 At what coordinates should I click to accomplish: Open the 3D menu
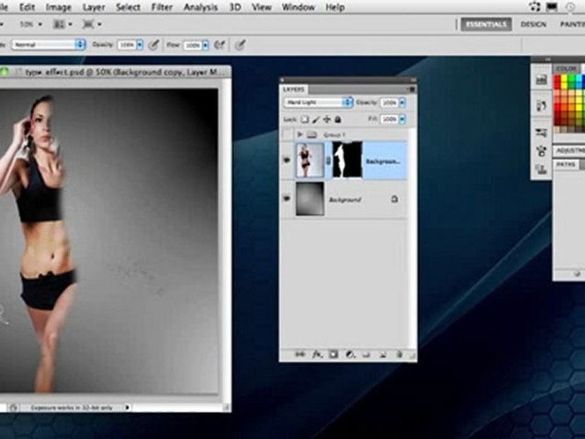click(x=235, y=7)
